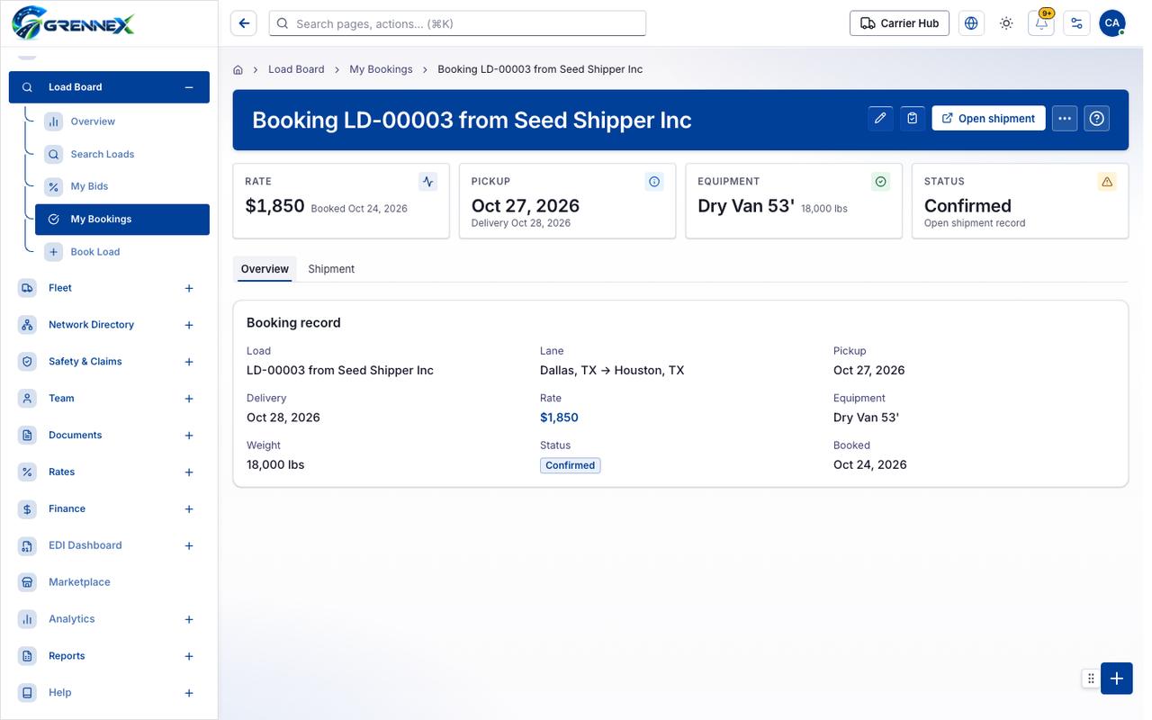
Task: Expand the EDI Dashboard section
Action: point(189,545)
